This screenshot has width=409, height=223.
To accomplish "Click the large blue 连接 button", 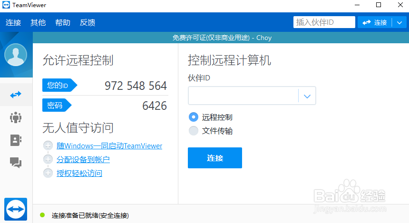I will pyautogui.click(x=215, y=158).
